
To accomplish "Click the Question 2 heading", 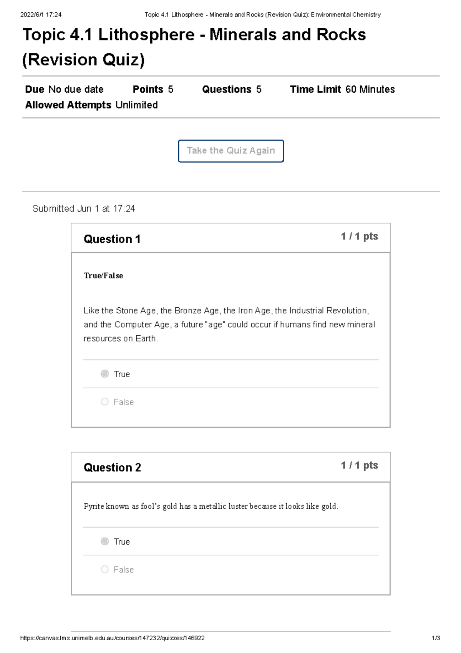I will [x=113, y=468].
